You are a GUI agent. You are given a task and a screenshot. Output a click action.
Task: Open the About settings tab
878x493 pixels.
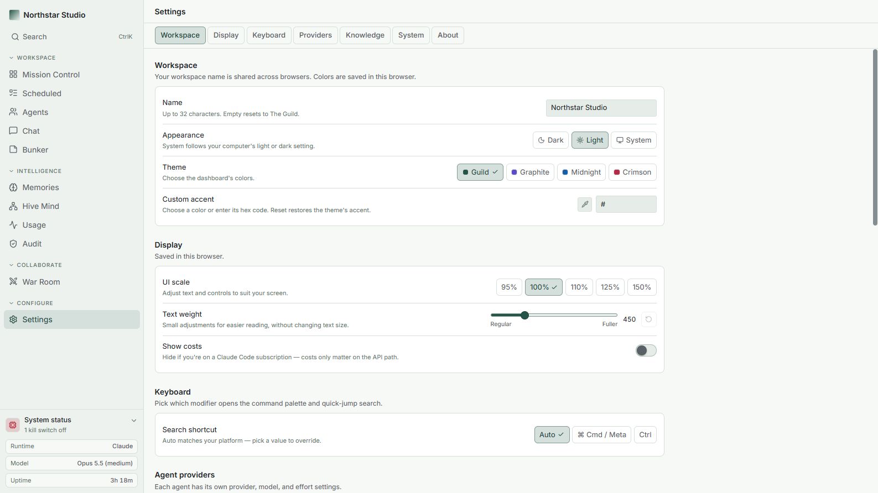[x=448, y=35]
